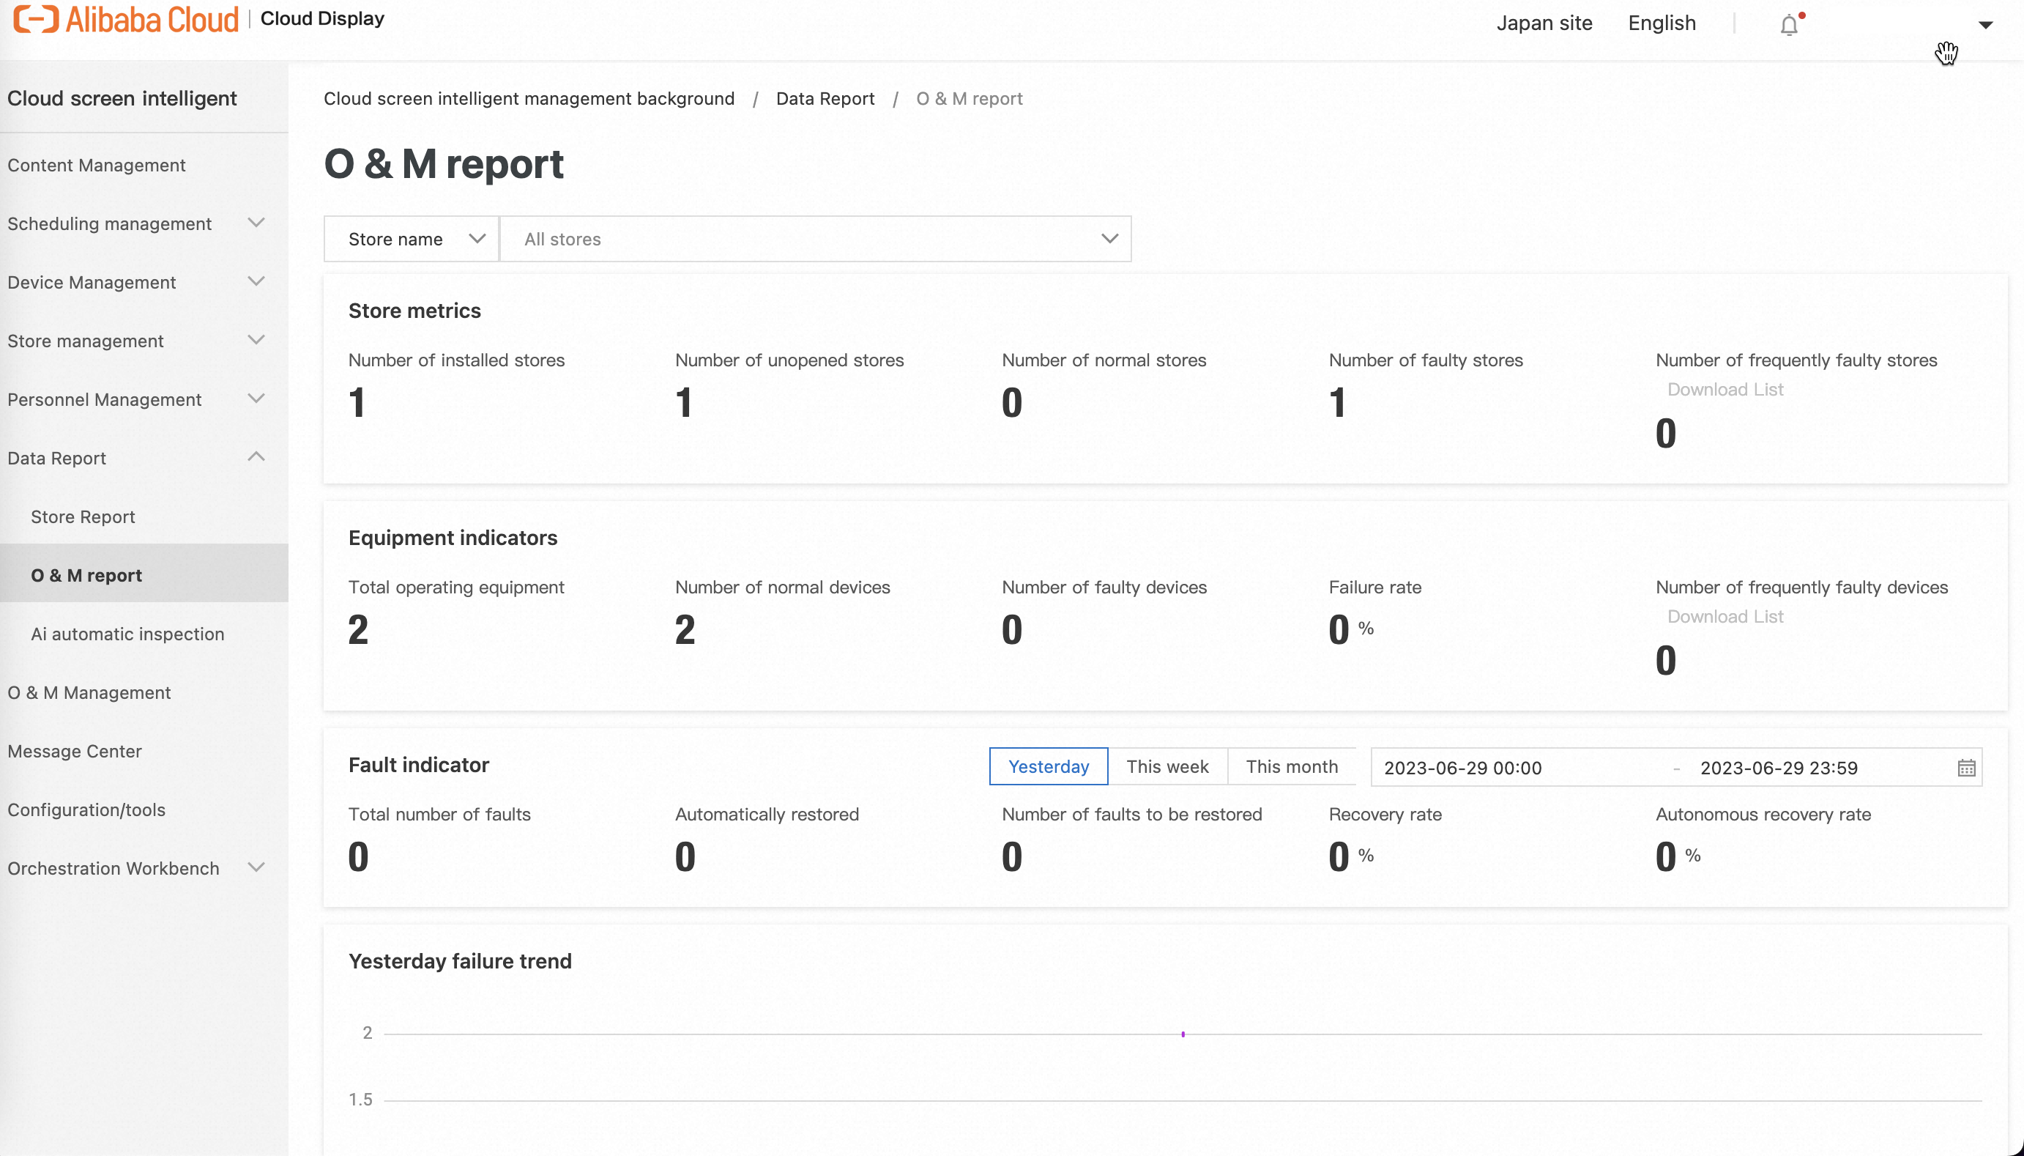
Task: Click Number of faults to be restored label
Action: point(1131,815)
